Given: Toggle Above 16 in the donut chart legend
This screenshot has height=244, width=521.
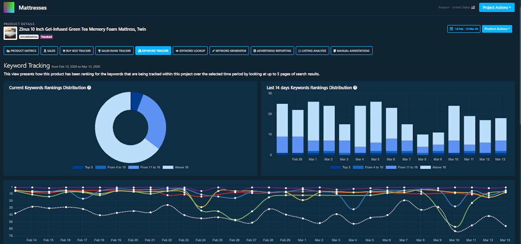Looking at the screenshot, I should point(176,167).
